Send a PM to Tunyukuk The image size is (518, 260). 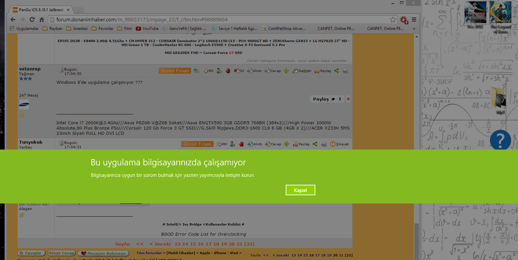[x=222, y=144]
